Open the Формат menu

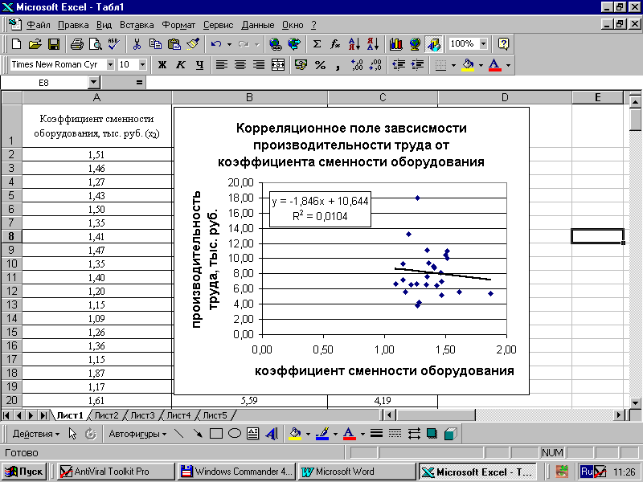point(178,25)
